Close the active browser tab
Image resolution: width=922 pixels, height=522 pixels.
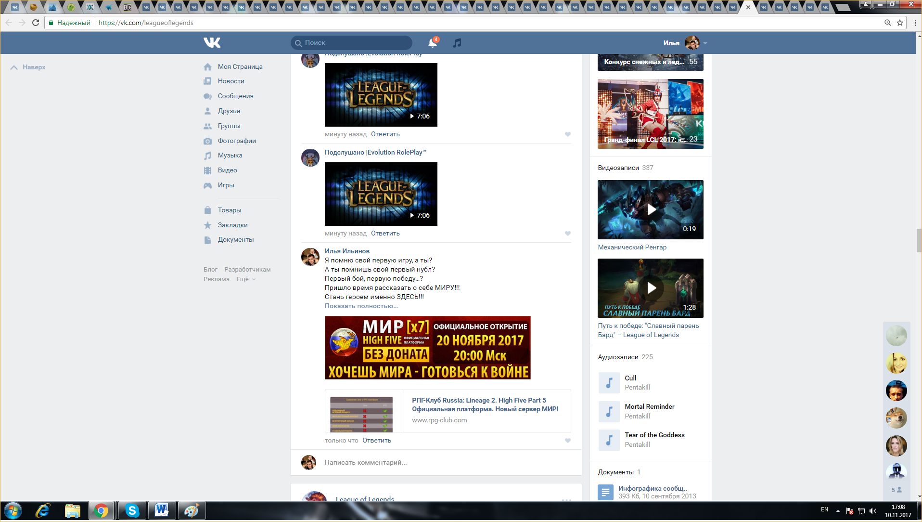748,7
